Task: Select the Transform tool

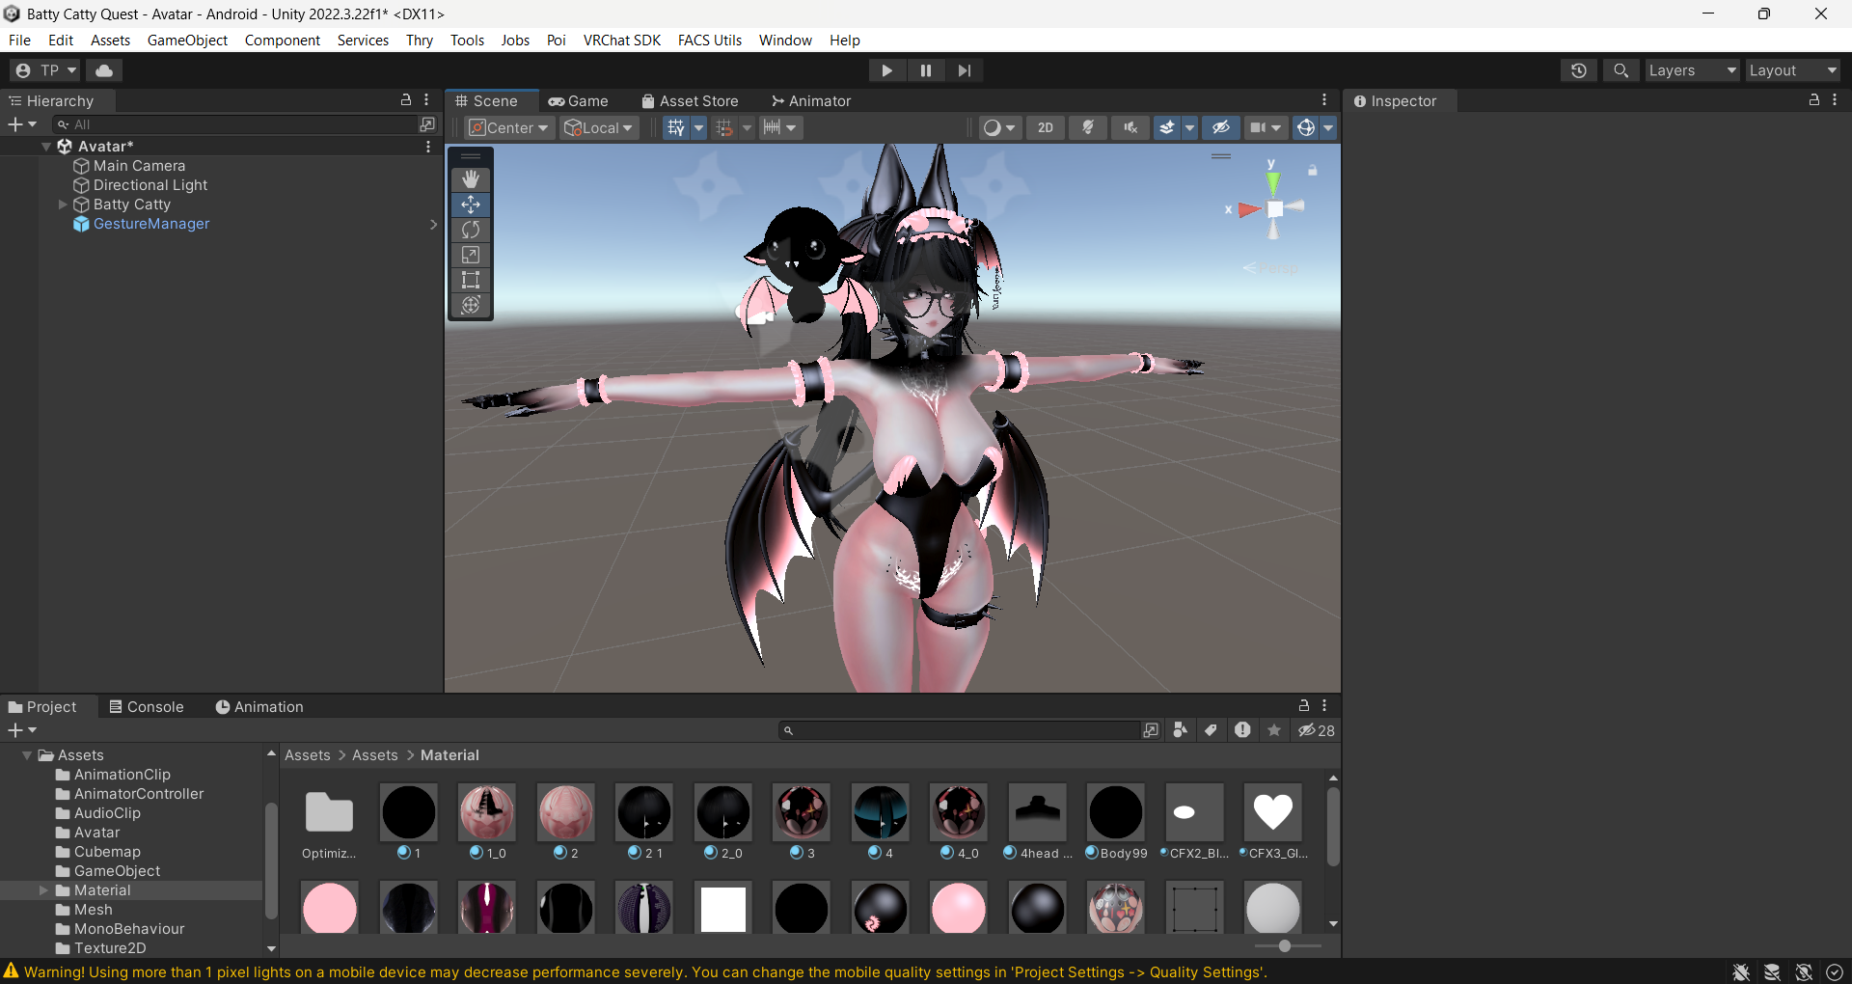Action: tap(471, 305)
